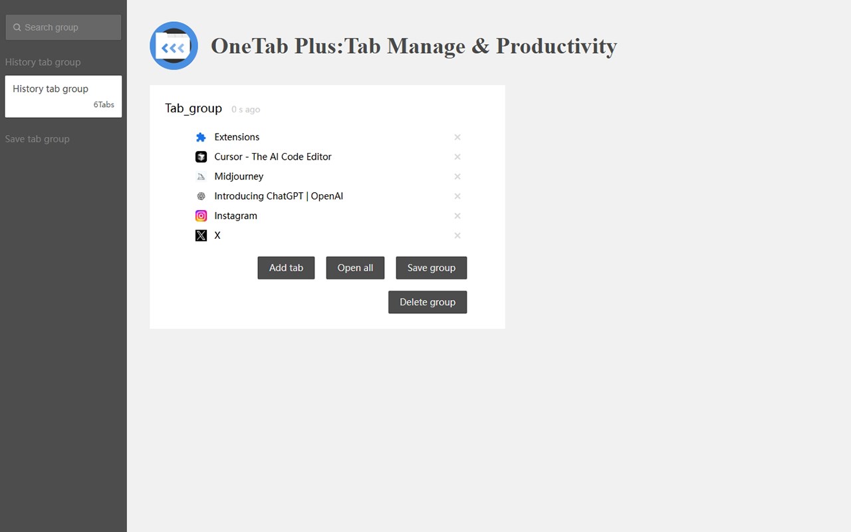Click the Midjourney sailboat favicon
Viewport: 851px width, 532px height.
click(x=201, y=176)
